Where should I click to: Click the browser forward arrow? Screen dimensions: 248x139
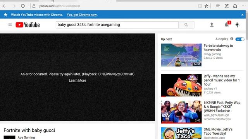pyautogui.click(x=14, y=6)
